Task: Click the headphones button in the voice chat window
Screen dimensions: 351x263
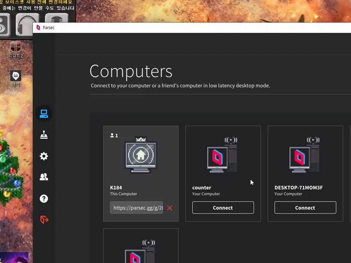Action: 27,24
